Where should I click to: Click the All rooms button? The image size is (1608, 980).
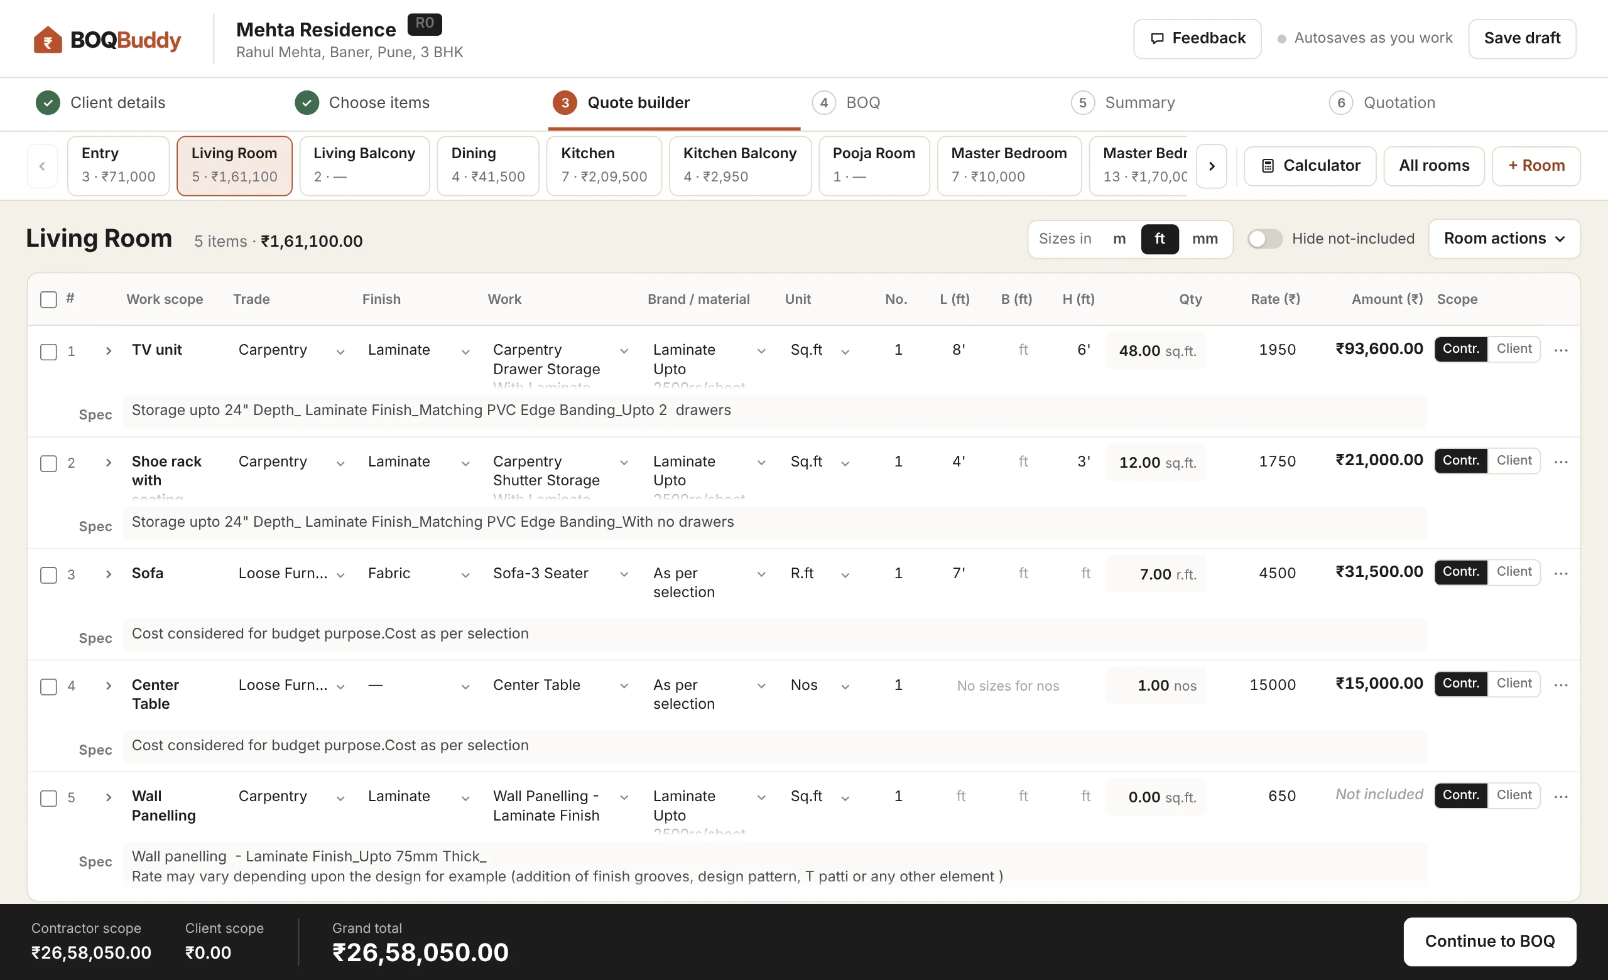(x=1434, y=166)
